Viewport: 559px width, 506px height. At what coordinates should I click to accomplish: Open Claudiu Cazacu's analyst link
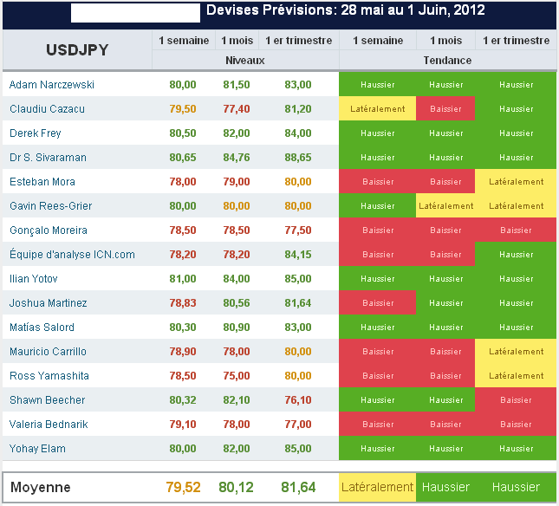click(x=47, y=109)
